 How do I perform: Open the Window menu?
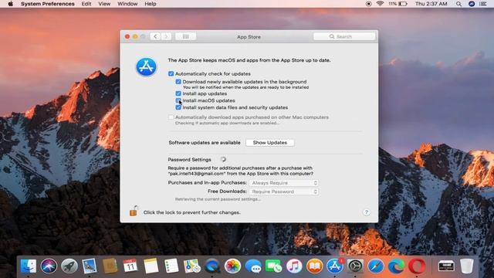[127, 4]
